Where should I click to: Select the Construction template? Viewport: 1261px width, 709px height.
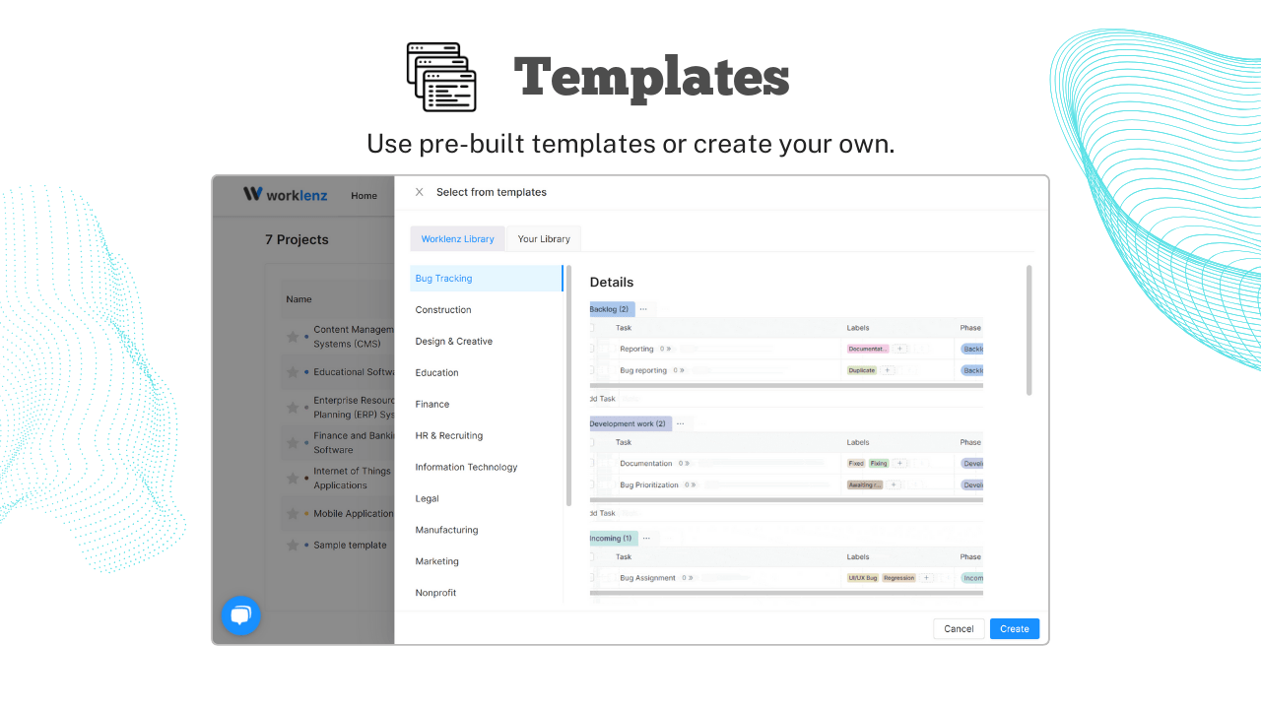click(486, 310)
